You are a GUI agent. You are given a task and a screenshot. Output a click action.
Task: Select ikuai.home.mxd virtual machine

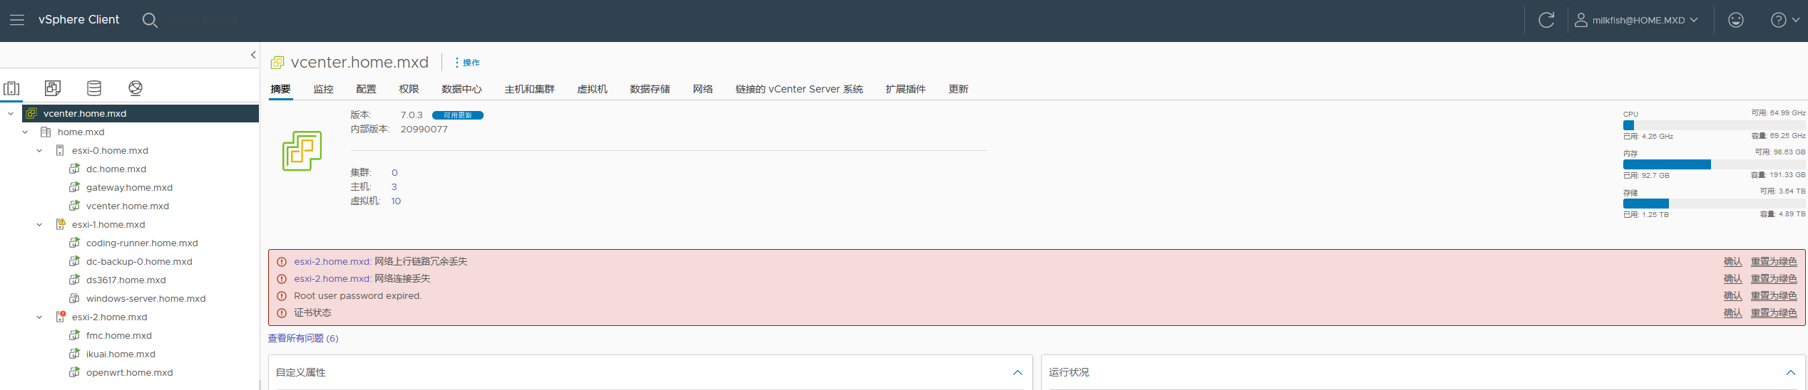tap(121, 354)
